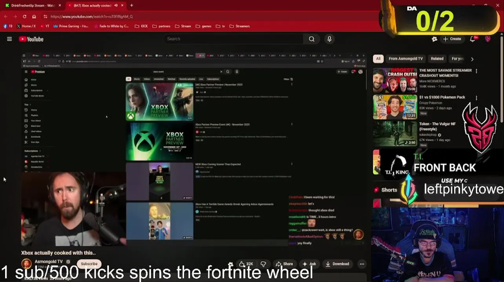Open site info icon in address bar
Screen dimensions: 504x282
tap(46, 16)
